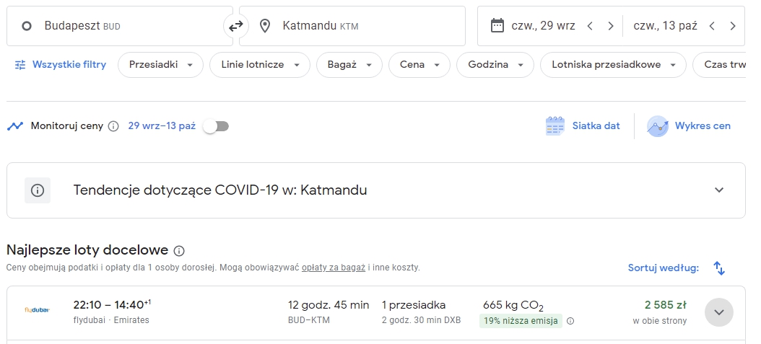Viewport: 761px width, 344px height.
Task: Click the price tracking trend icon
Action: click(15, 126)
